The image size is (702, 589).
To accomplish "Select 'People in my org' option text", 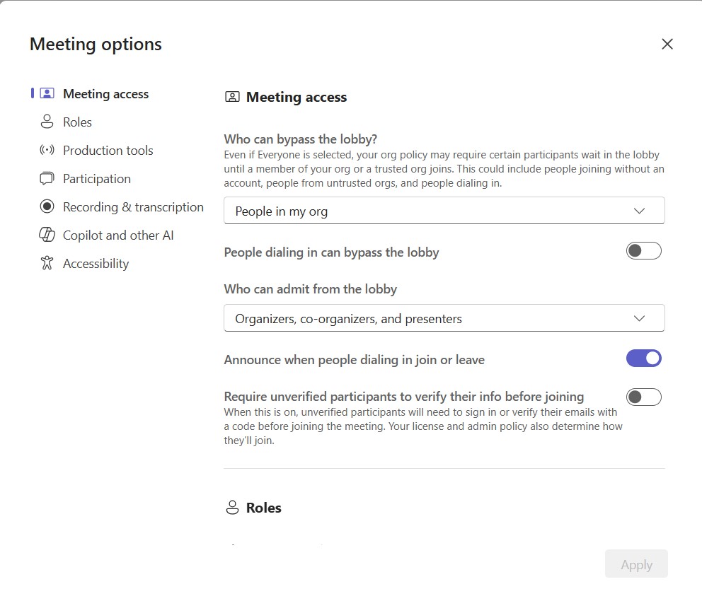I will 282,210.
